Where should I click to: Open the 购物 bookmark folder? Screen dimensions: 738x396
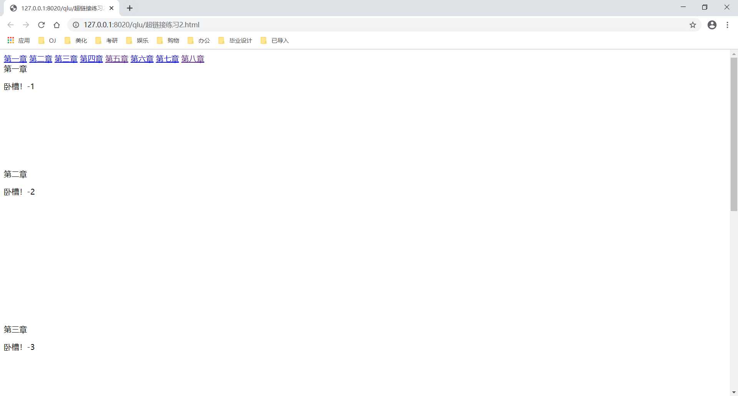coord(168,40)
